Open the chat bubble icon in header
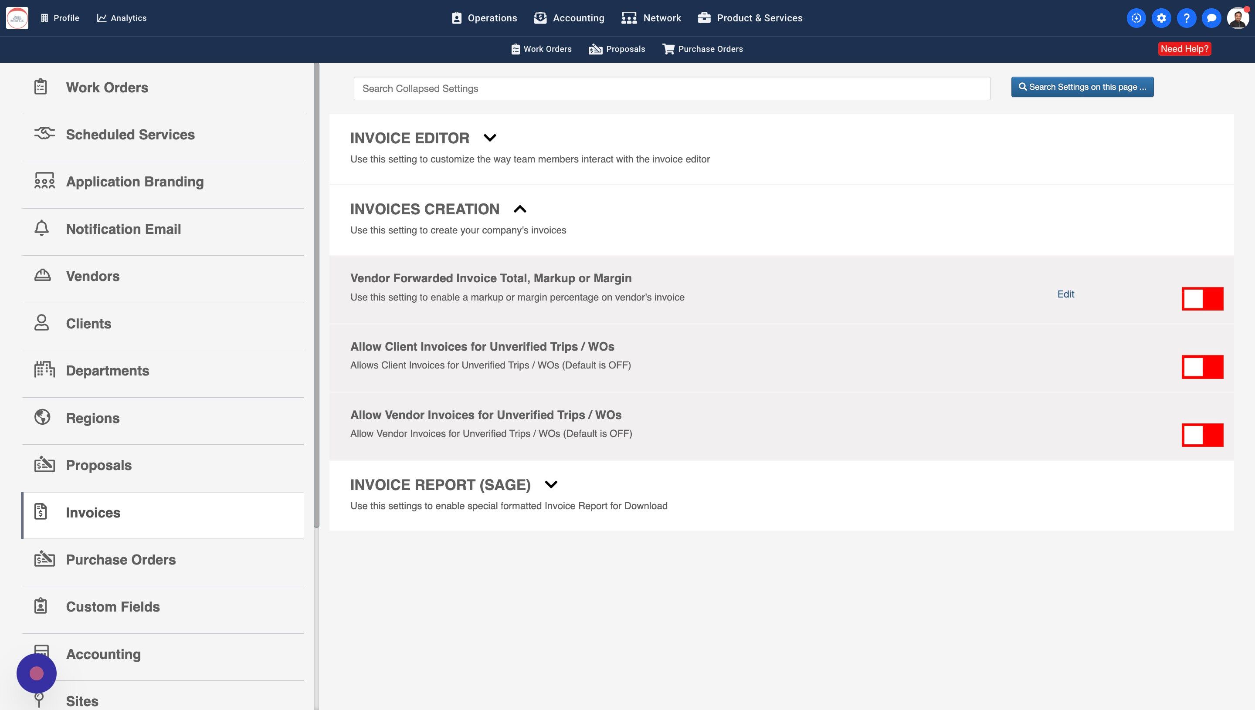Image resolution: width=1255 pixels, height=710 pixels. (x=1211, y=18)
